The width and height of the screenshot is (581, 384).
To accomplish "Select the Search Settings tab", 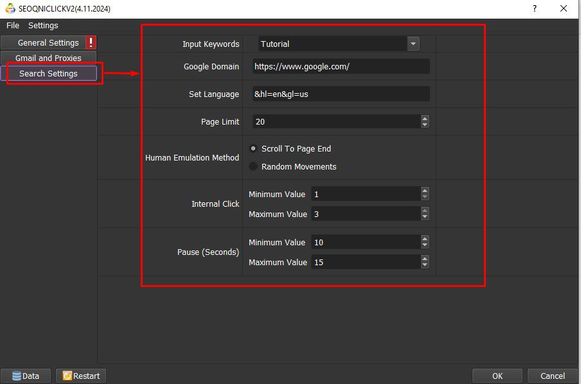I will 48,73.
